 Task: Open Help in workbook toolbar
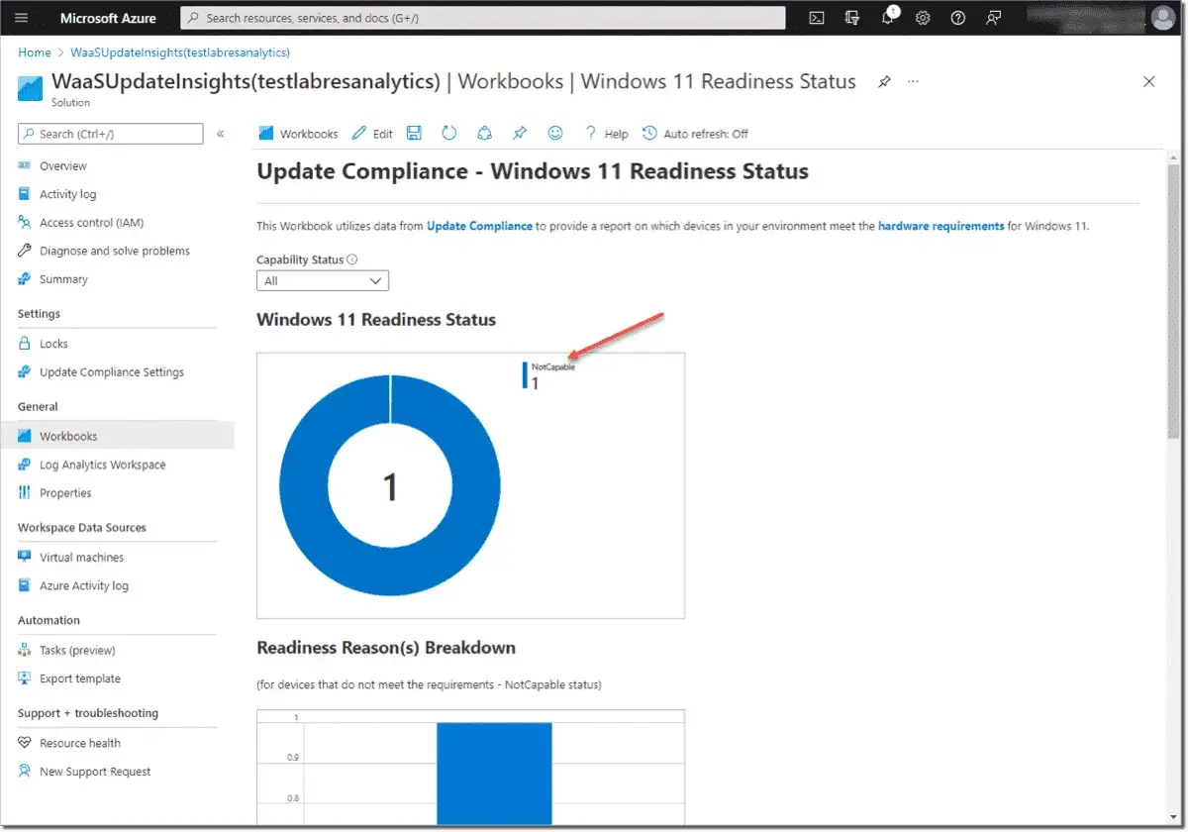607,134
